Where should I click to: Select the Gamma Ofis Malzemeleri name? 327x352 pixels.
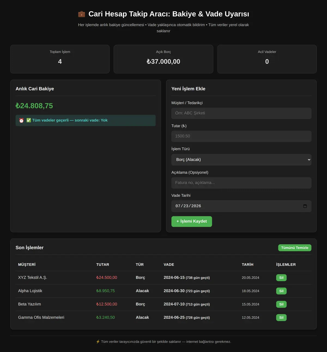click(x=41, y=318)
